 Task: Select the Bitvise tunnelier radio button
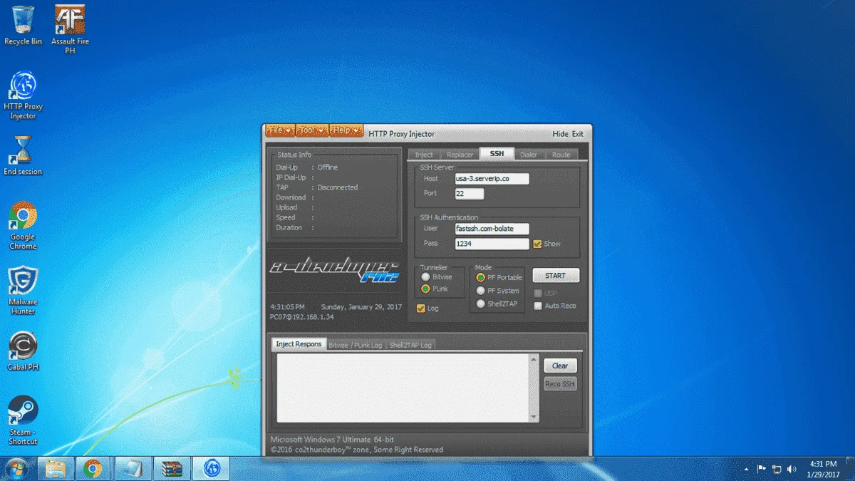coord(425,276)
